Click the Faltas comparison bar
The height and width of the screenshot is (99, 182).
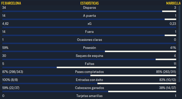coord(89,67)
